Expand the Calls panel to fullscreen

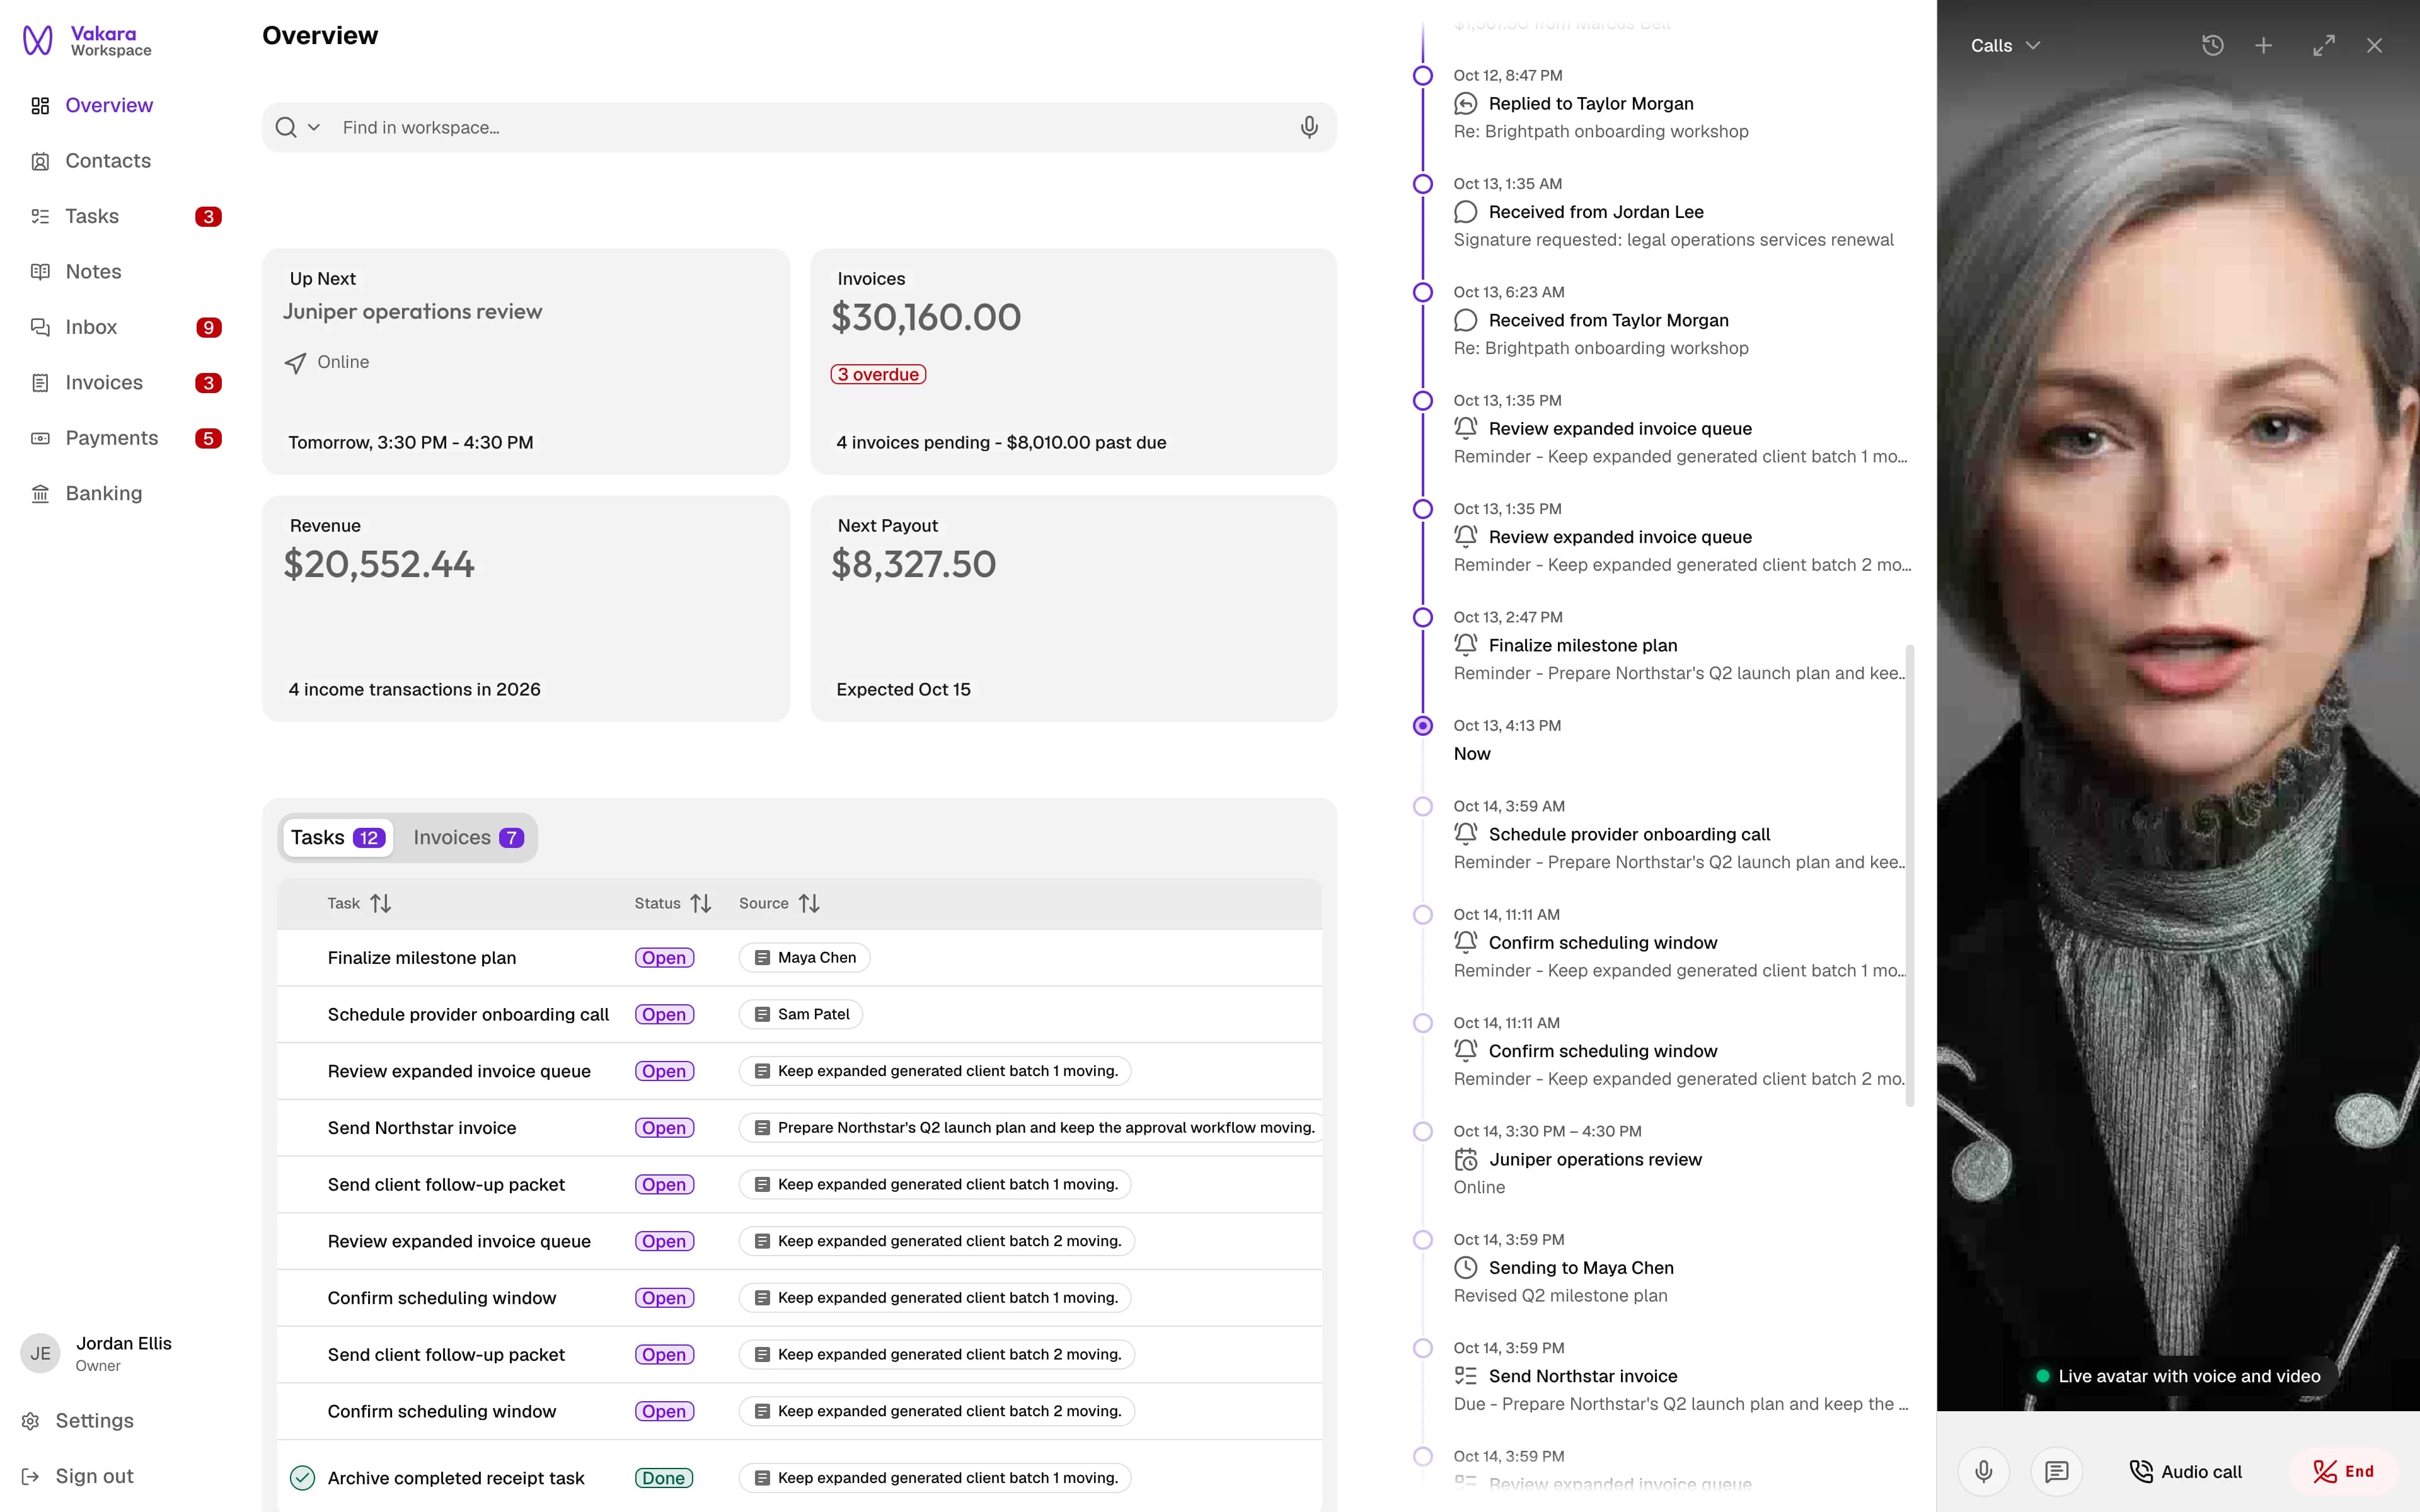[2323, 45]
